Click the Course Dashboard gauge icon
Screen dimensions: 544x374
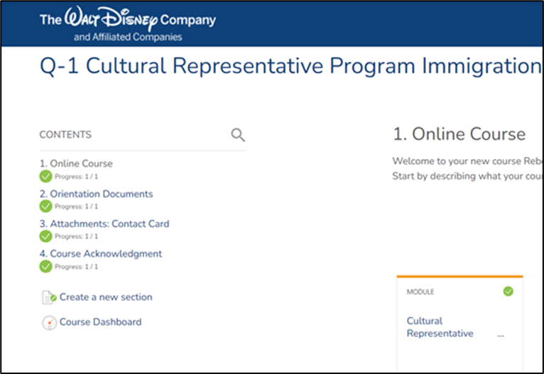[49, 323]
